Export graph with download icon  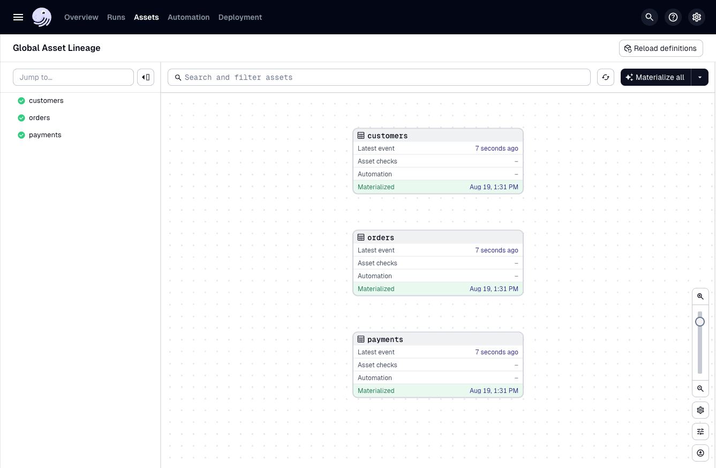coord(700,453)
